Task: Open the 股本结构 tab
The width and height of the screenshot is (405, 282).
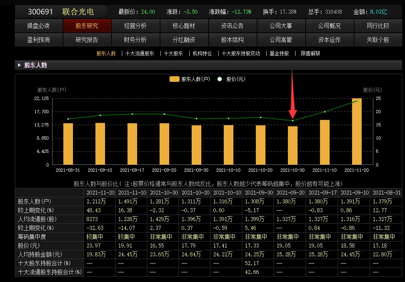Action: click(x=233, y=40)
